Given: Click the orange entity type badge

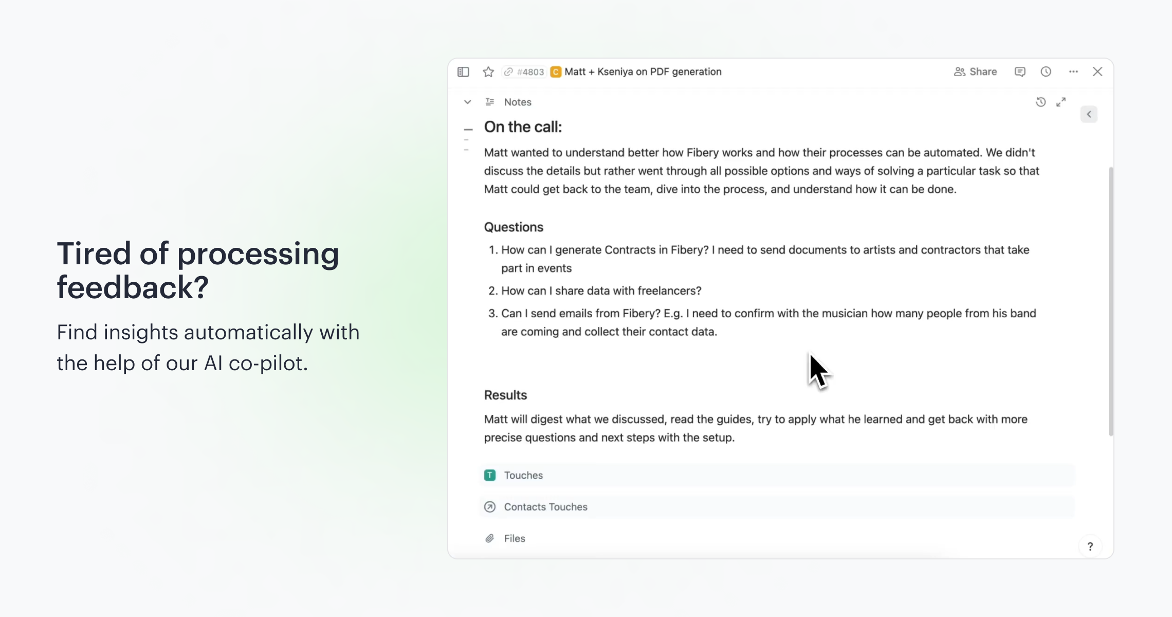Looking at the screenshot, I should point(556,72).
